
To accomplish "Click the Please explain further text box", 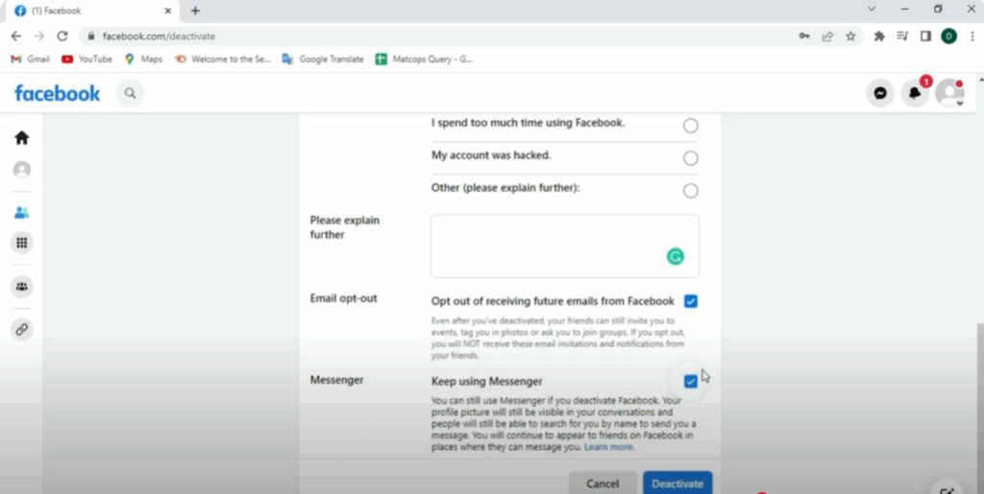I will 565,247.
